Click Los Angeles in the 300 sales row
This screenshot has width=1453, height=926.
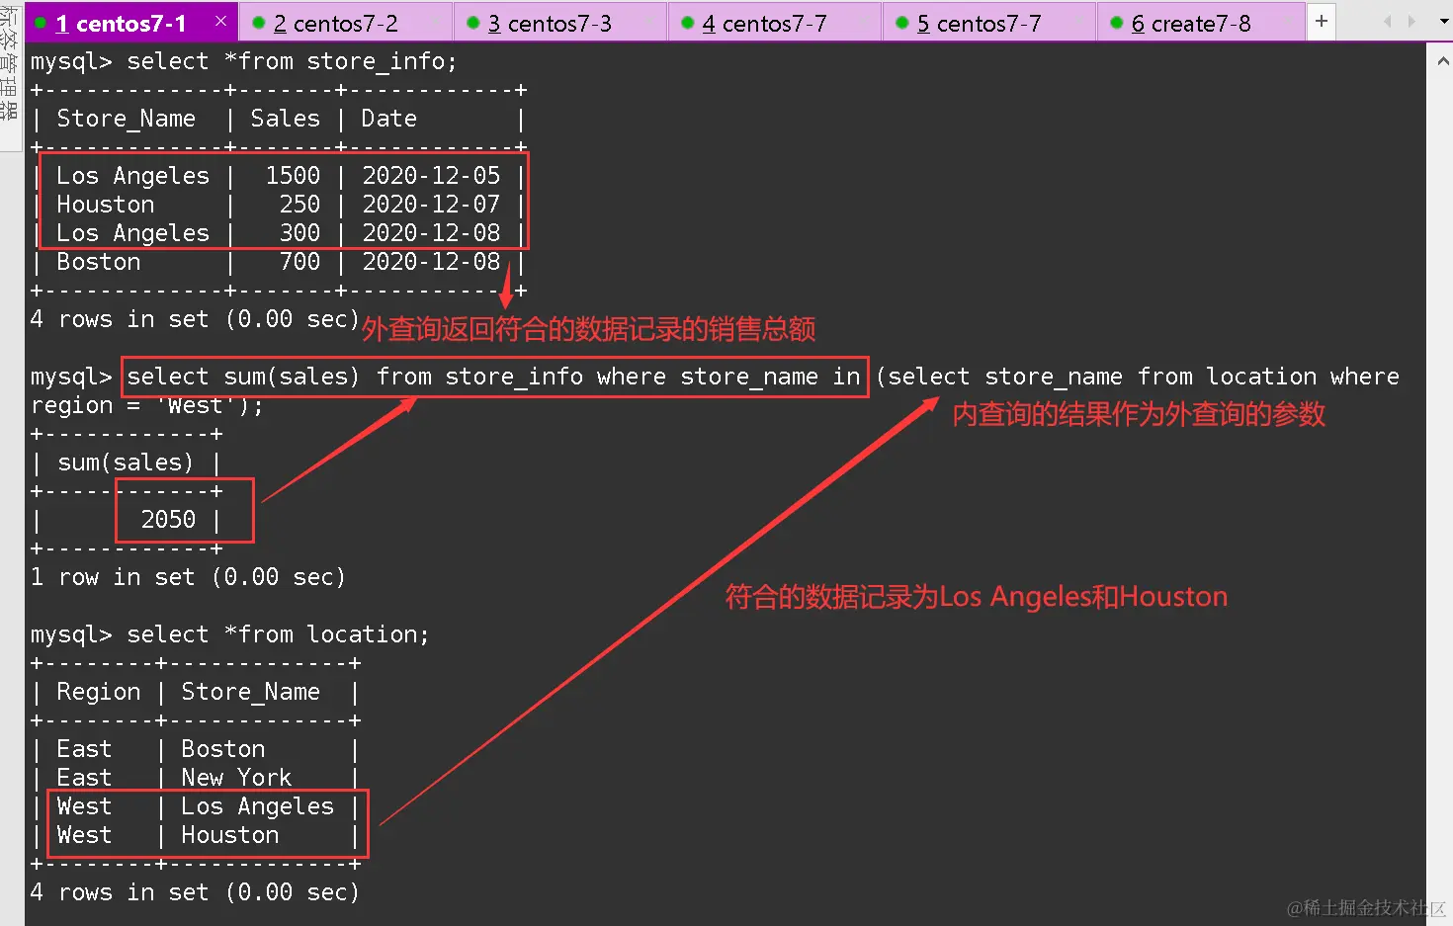pyautogui.click(x=133, y=233)
